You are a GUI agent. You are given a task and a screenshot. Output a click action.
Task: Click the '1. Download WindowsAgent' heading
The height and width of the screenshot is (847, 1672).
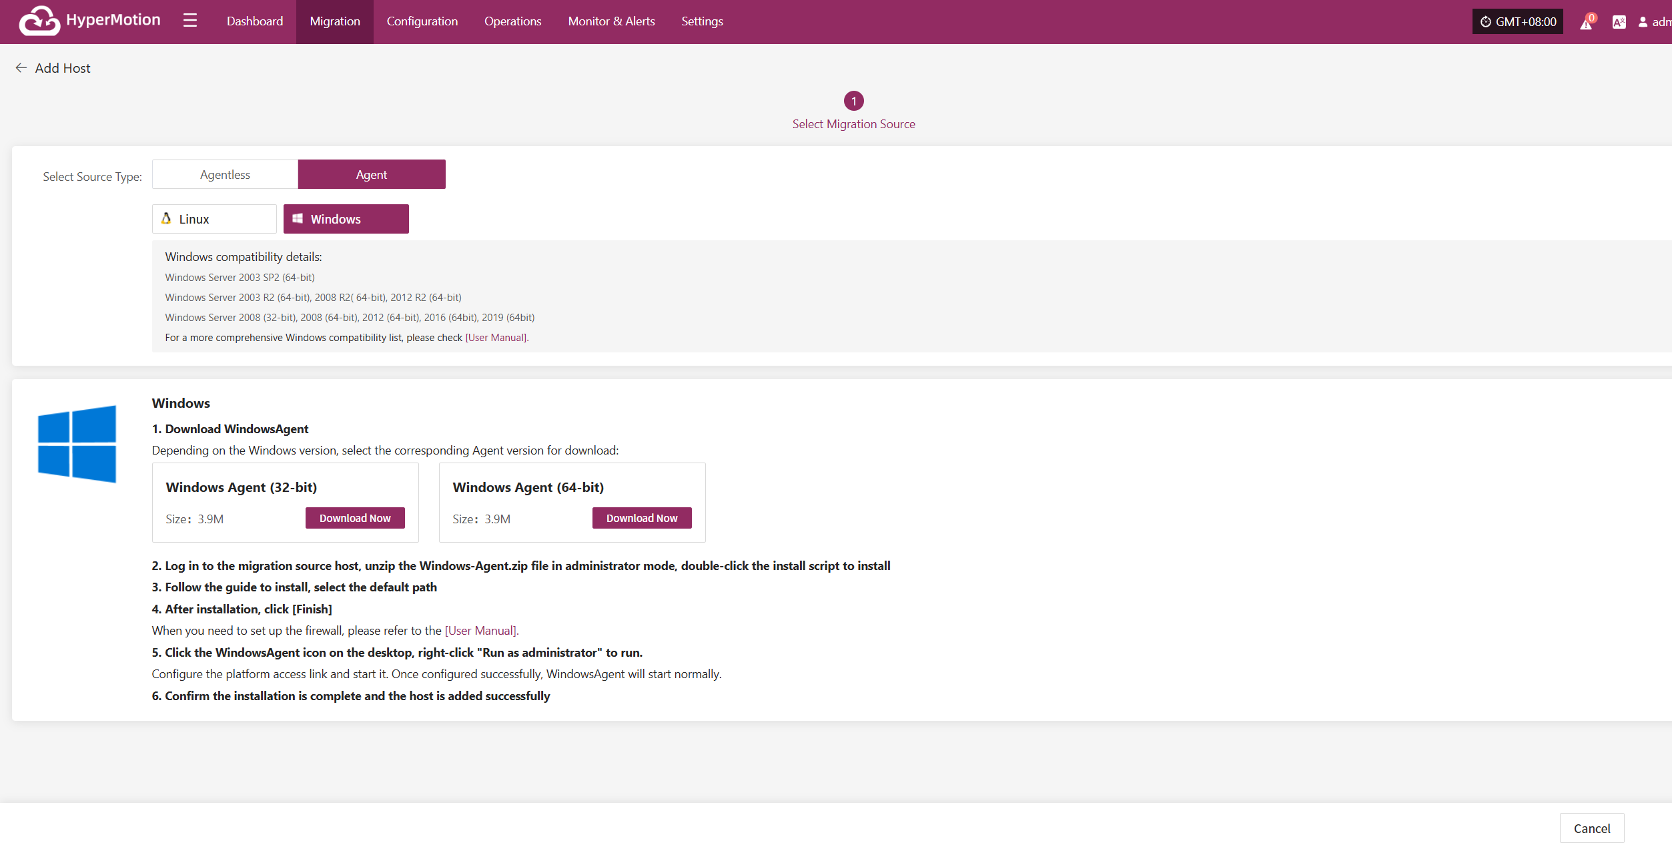230,429
